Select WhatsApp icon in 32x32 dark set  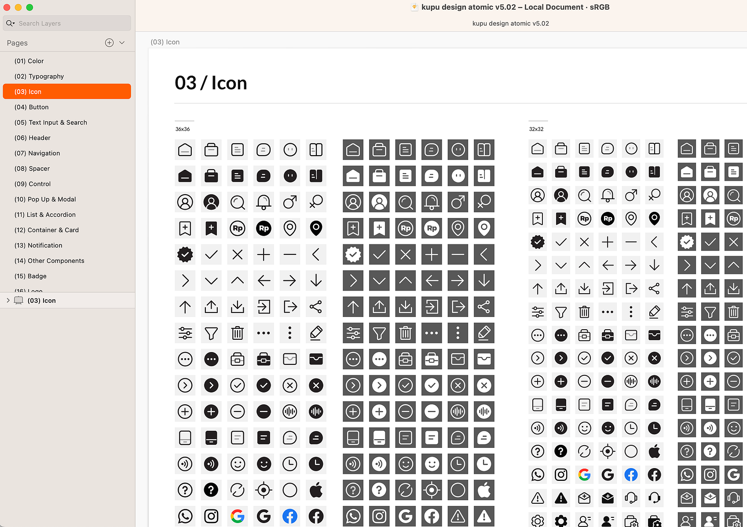[x=687, y=475]
